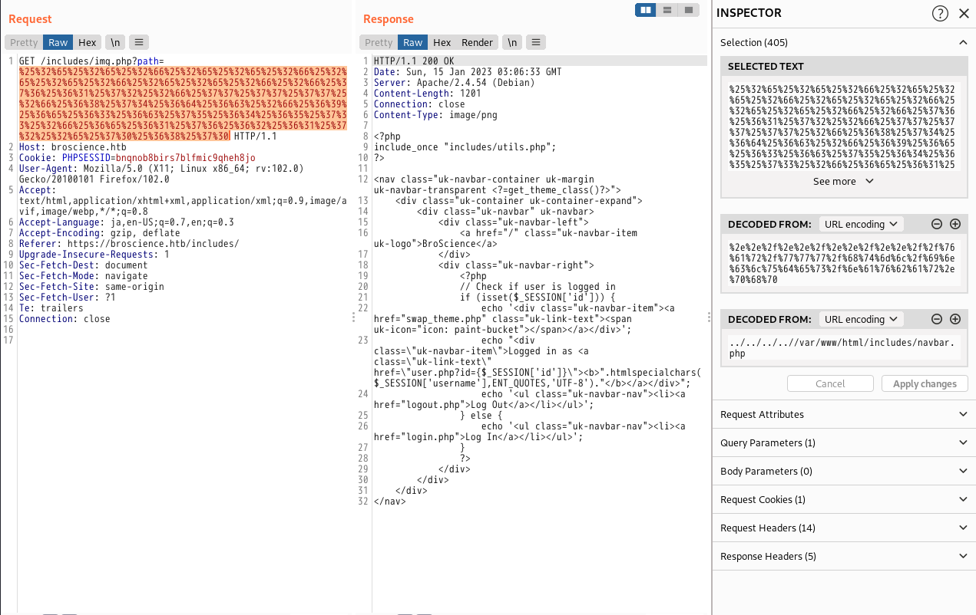Add decoding step plus icon in first box
Viewport: 976px width, 615px height.
tap(955, 224)
